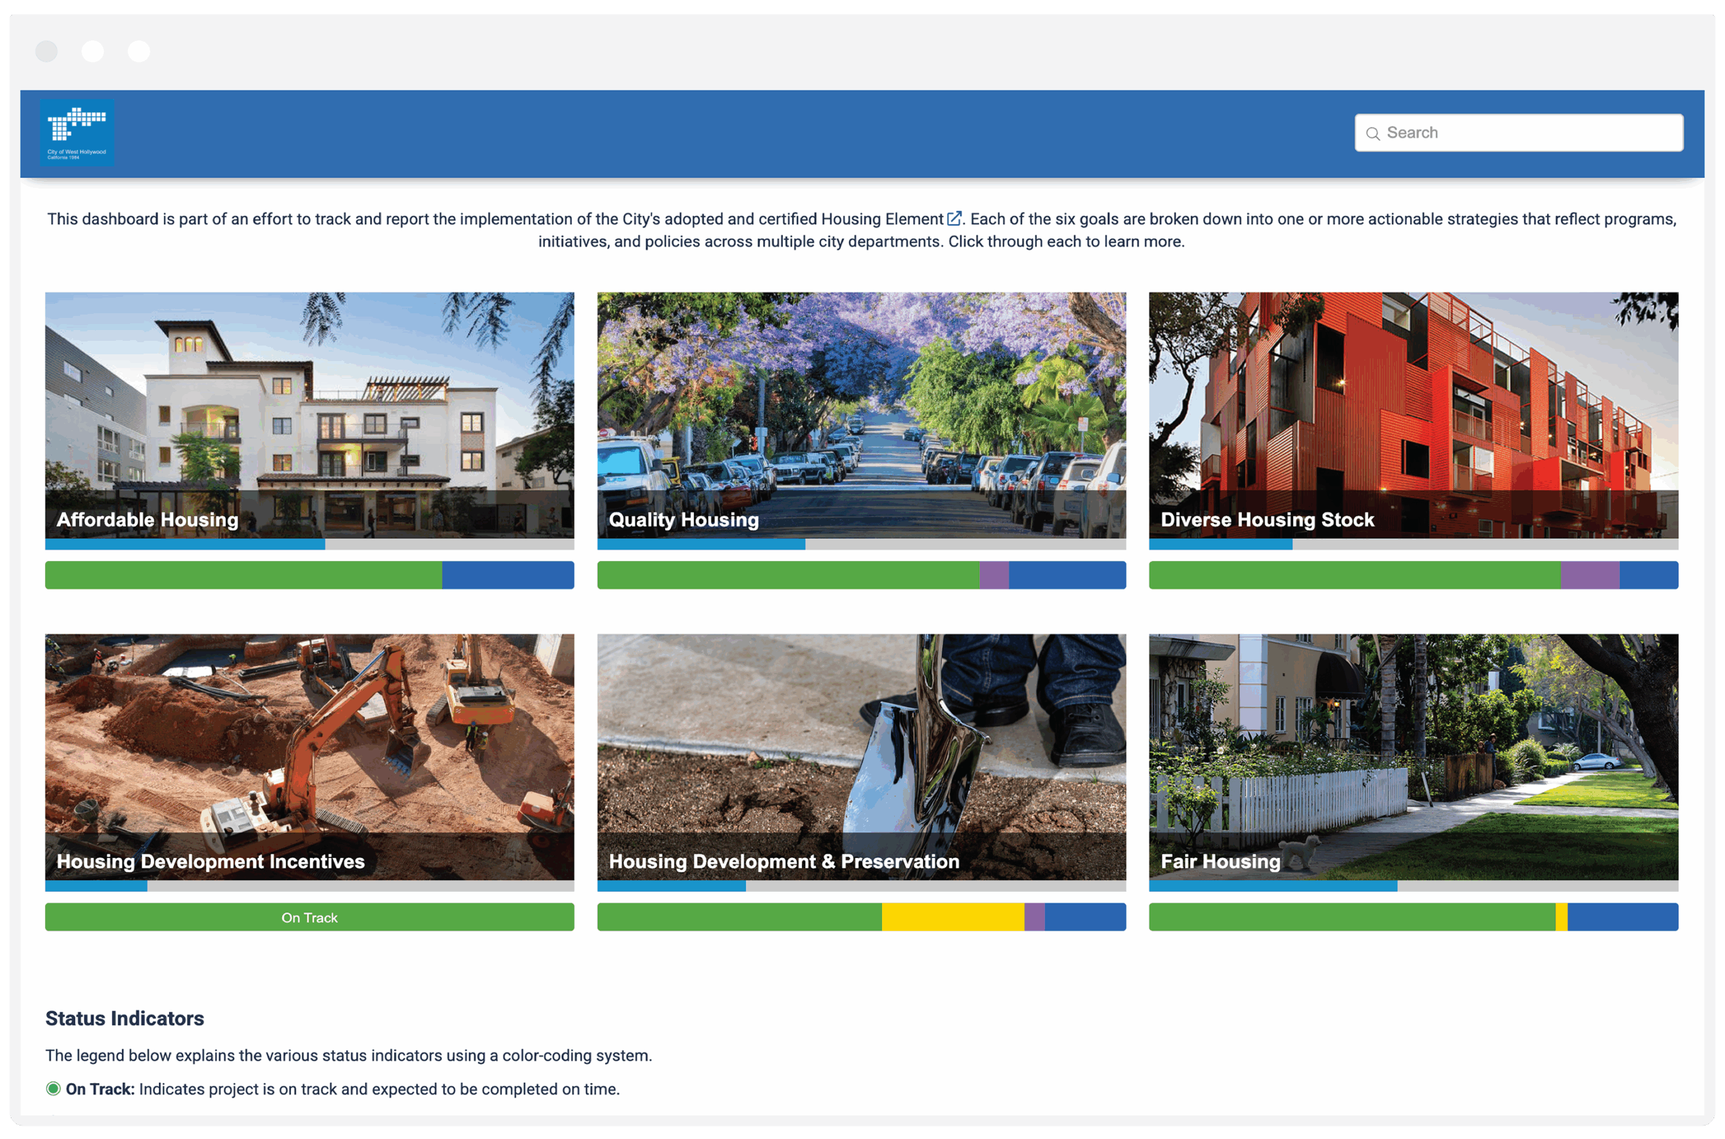
Task: Focus the Search input field
Action: [x=1519, y=133]
